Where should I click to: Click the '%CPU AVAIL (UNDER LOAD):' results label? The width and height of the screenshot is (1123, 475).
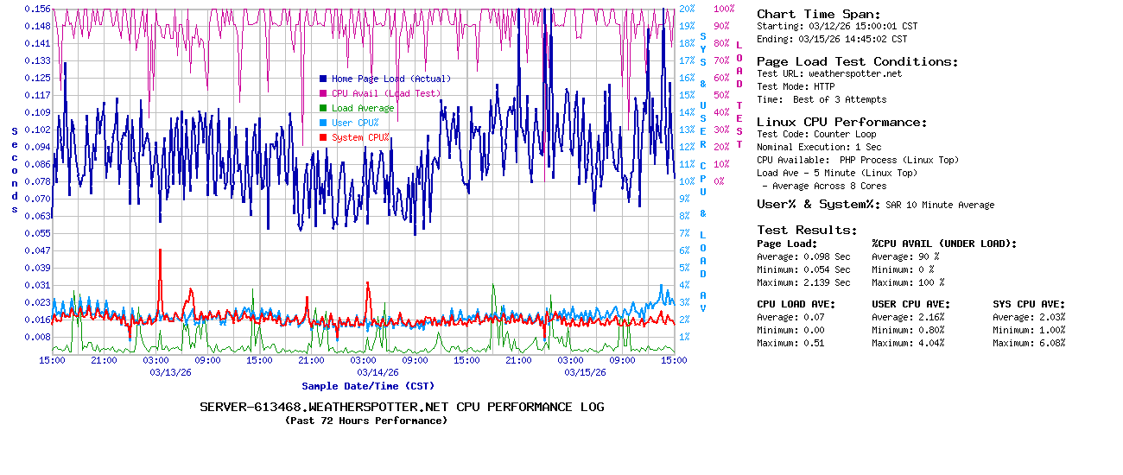(x=943, y=244)
